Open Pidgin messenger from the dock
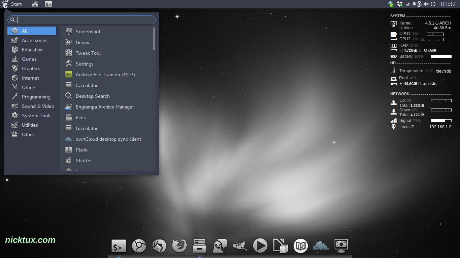The image size is (460, 258). [x=220, y=246]
